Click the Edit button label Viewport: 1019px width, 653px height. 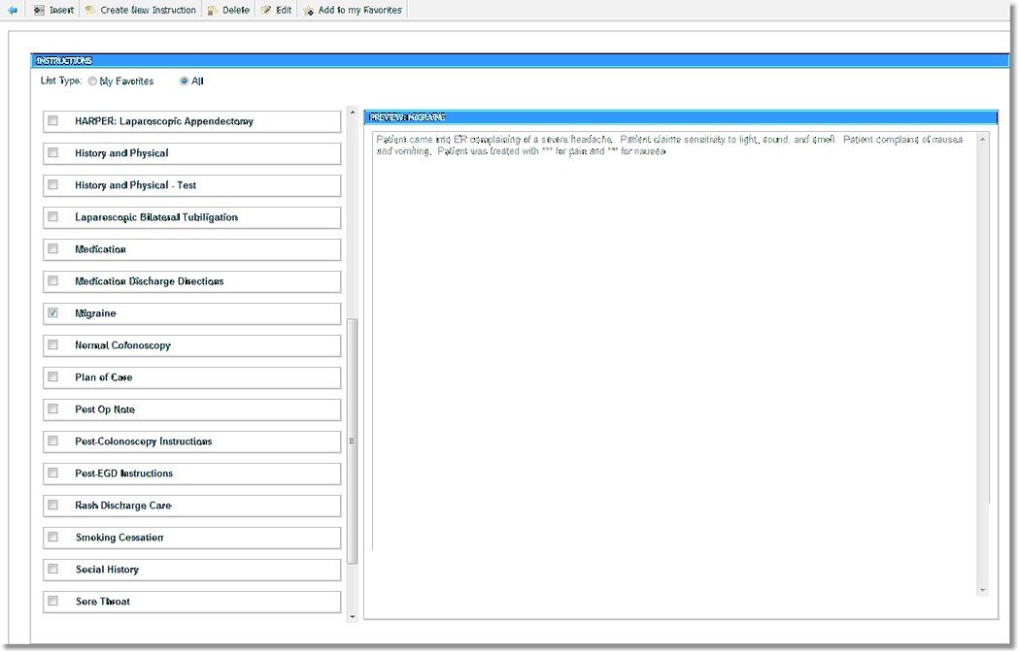pyautogui.click(x=284, y=11)
